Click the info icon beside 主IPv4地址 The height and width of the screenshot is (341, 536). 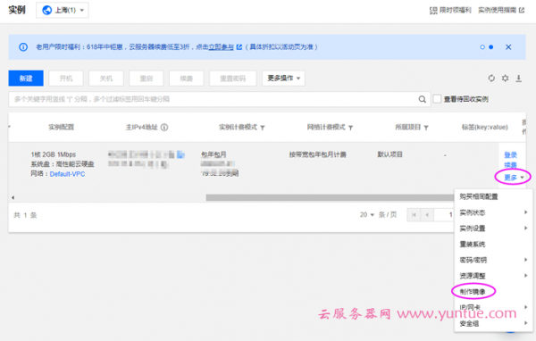click(164, 127)
